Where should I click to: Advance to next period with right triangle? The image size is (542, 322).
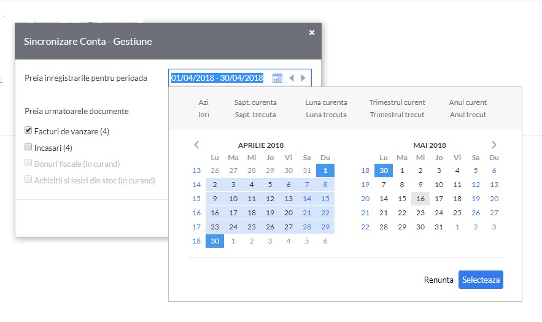tap(303, 78)
